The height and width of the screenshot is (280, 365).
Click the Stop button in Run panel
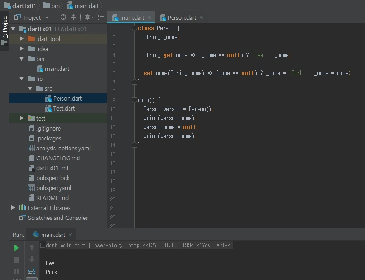[17, 260]
